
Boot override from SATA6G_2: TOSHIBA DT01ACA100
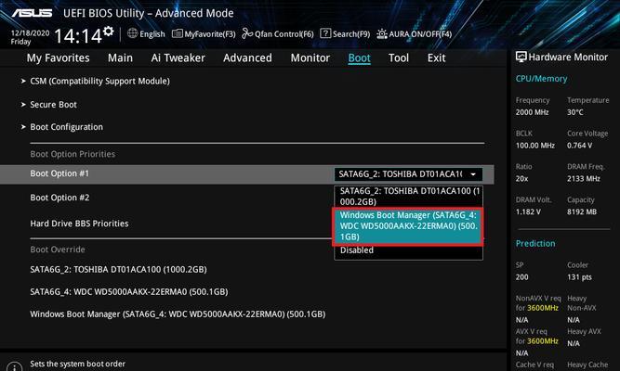click(x=118, y=270)
